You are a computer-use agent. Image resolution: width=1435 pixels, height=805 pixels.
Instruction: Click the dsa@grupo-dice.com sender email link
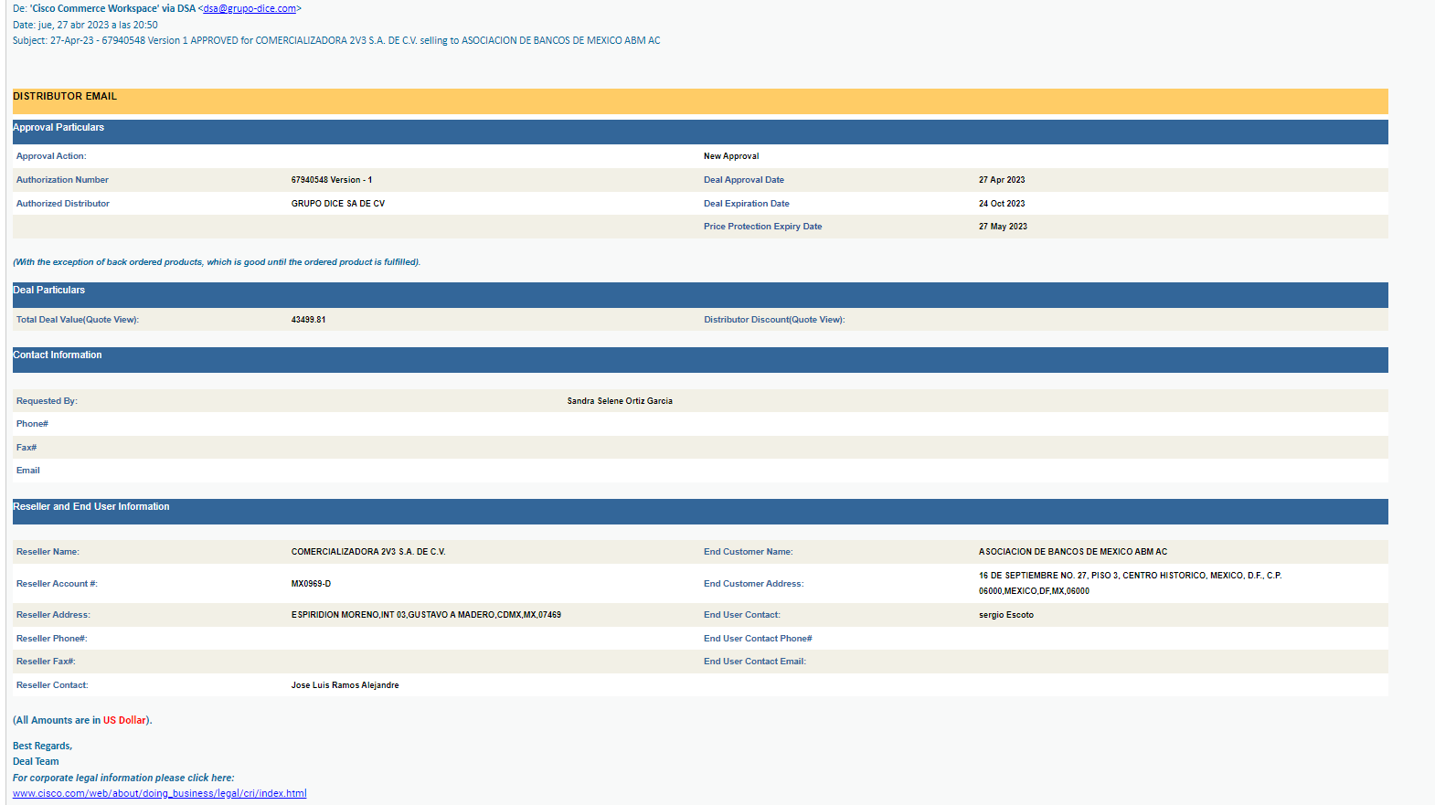pyautogui.click(x=250, y=9)
